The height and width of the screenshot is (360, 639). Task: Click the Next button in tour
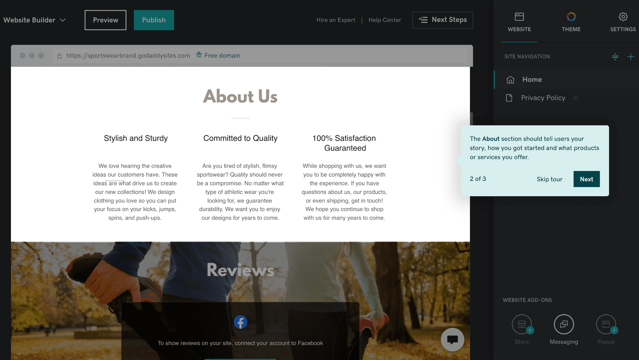(x=586, y=179)
